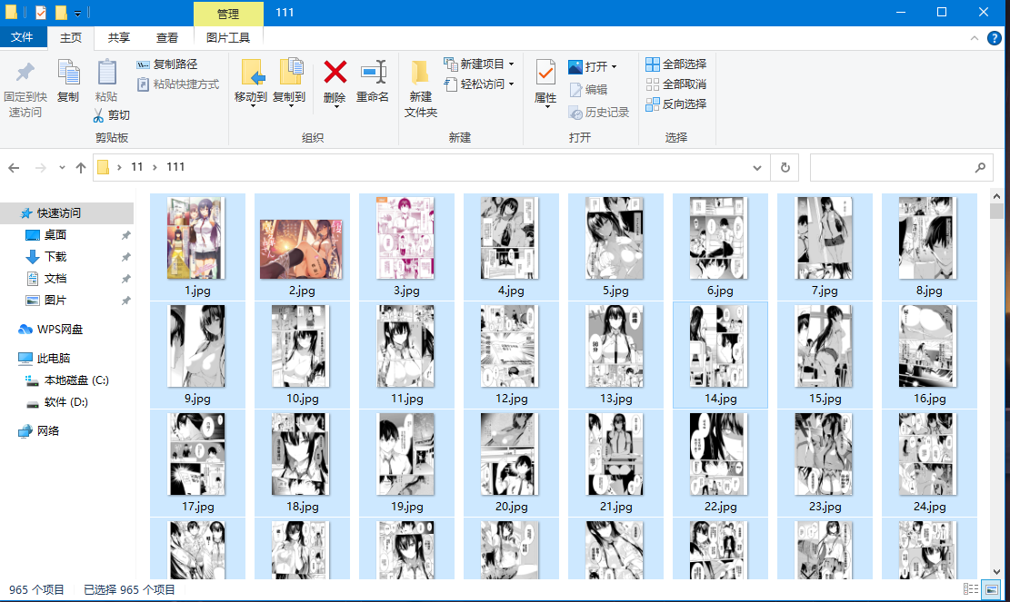The height and width of the screenshot is (602, 1010).
Task: Pin to Quick access (固定到快速访问) icon
Action: pos(25,73)
